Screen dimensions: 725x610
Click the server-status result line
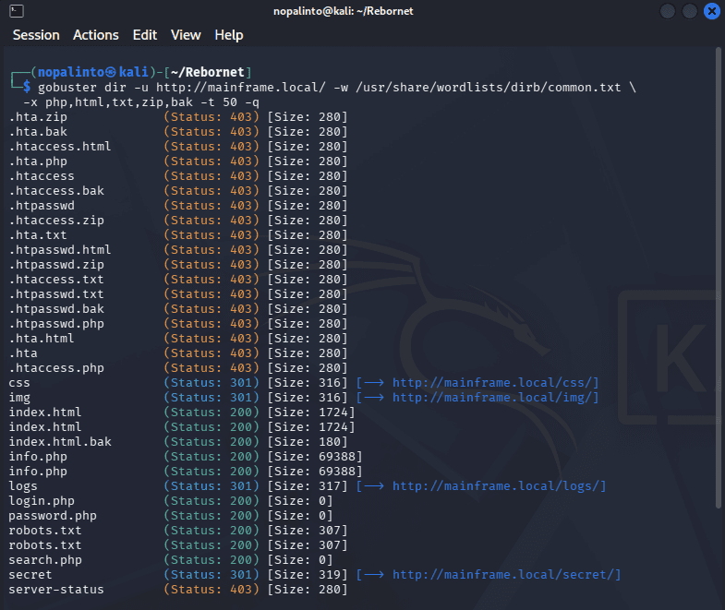177,590
